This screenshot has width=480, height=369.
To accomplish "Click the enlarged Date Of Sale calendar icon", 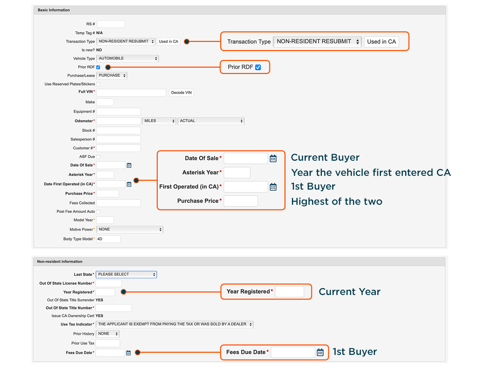I will [x=273, y=159].
